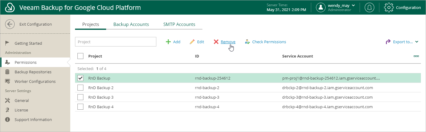The height and width of the screenshot is (132, 426).
Task: Switch to the Projects tab
Action: [91, 24]
